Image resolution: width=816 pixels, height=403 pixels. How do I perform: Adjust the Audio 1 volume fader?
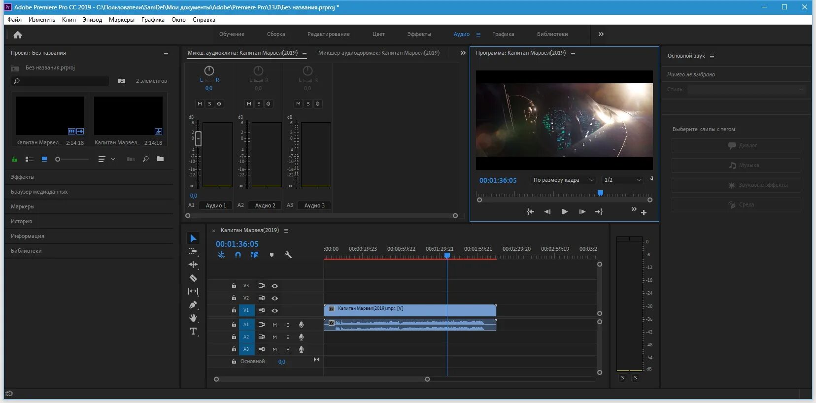[198, 138]
